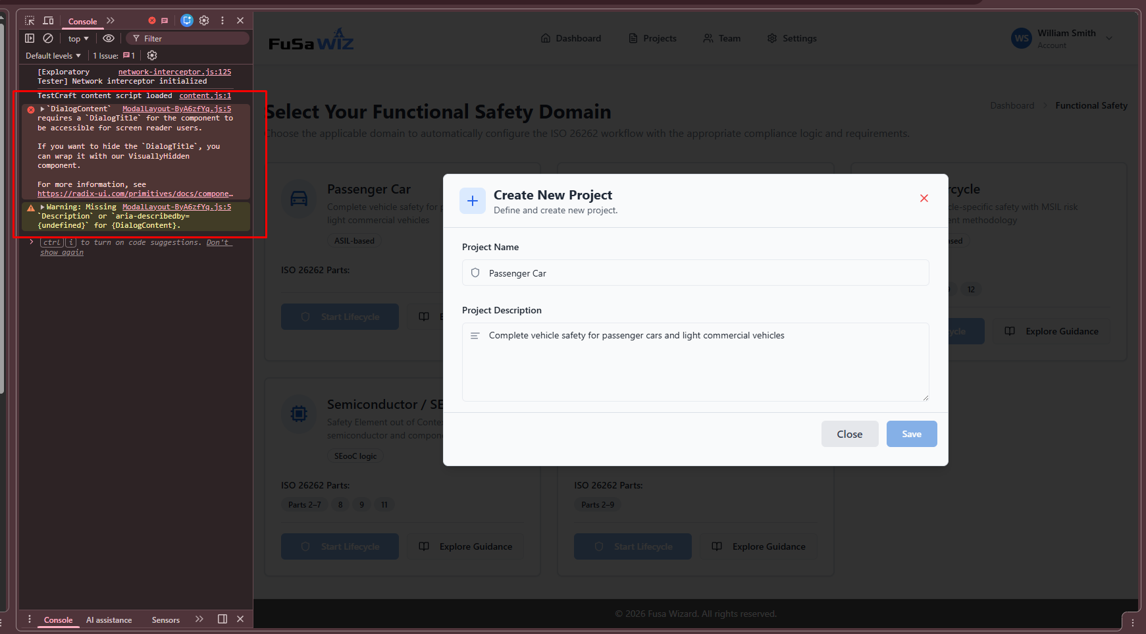This screenshot has height=634, width=1146.
Task: Switch to the AI assistance drawer tab
Action: 109,620
